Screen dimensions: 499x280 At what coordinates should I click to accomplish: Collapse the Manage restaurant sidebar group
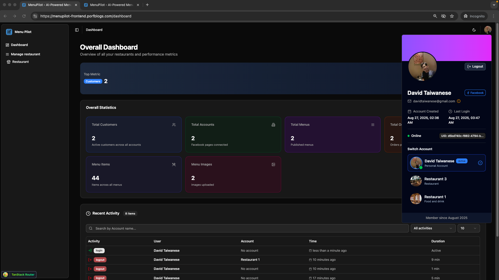tap(26, 54)
